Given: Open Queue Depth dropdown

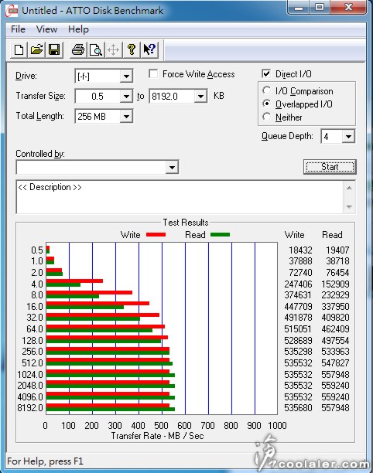Looking at the screenshot, I should [x=348, y=137].
